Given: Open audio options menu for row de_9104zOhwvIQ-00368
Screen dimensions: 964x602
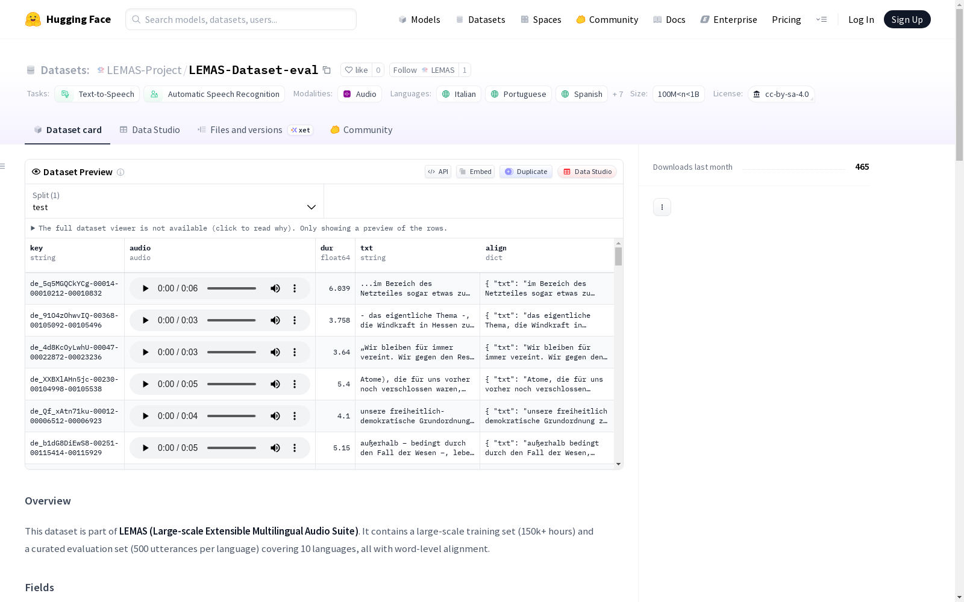Looking at the screenshot, I should pos(295,320).
